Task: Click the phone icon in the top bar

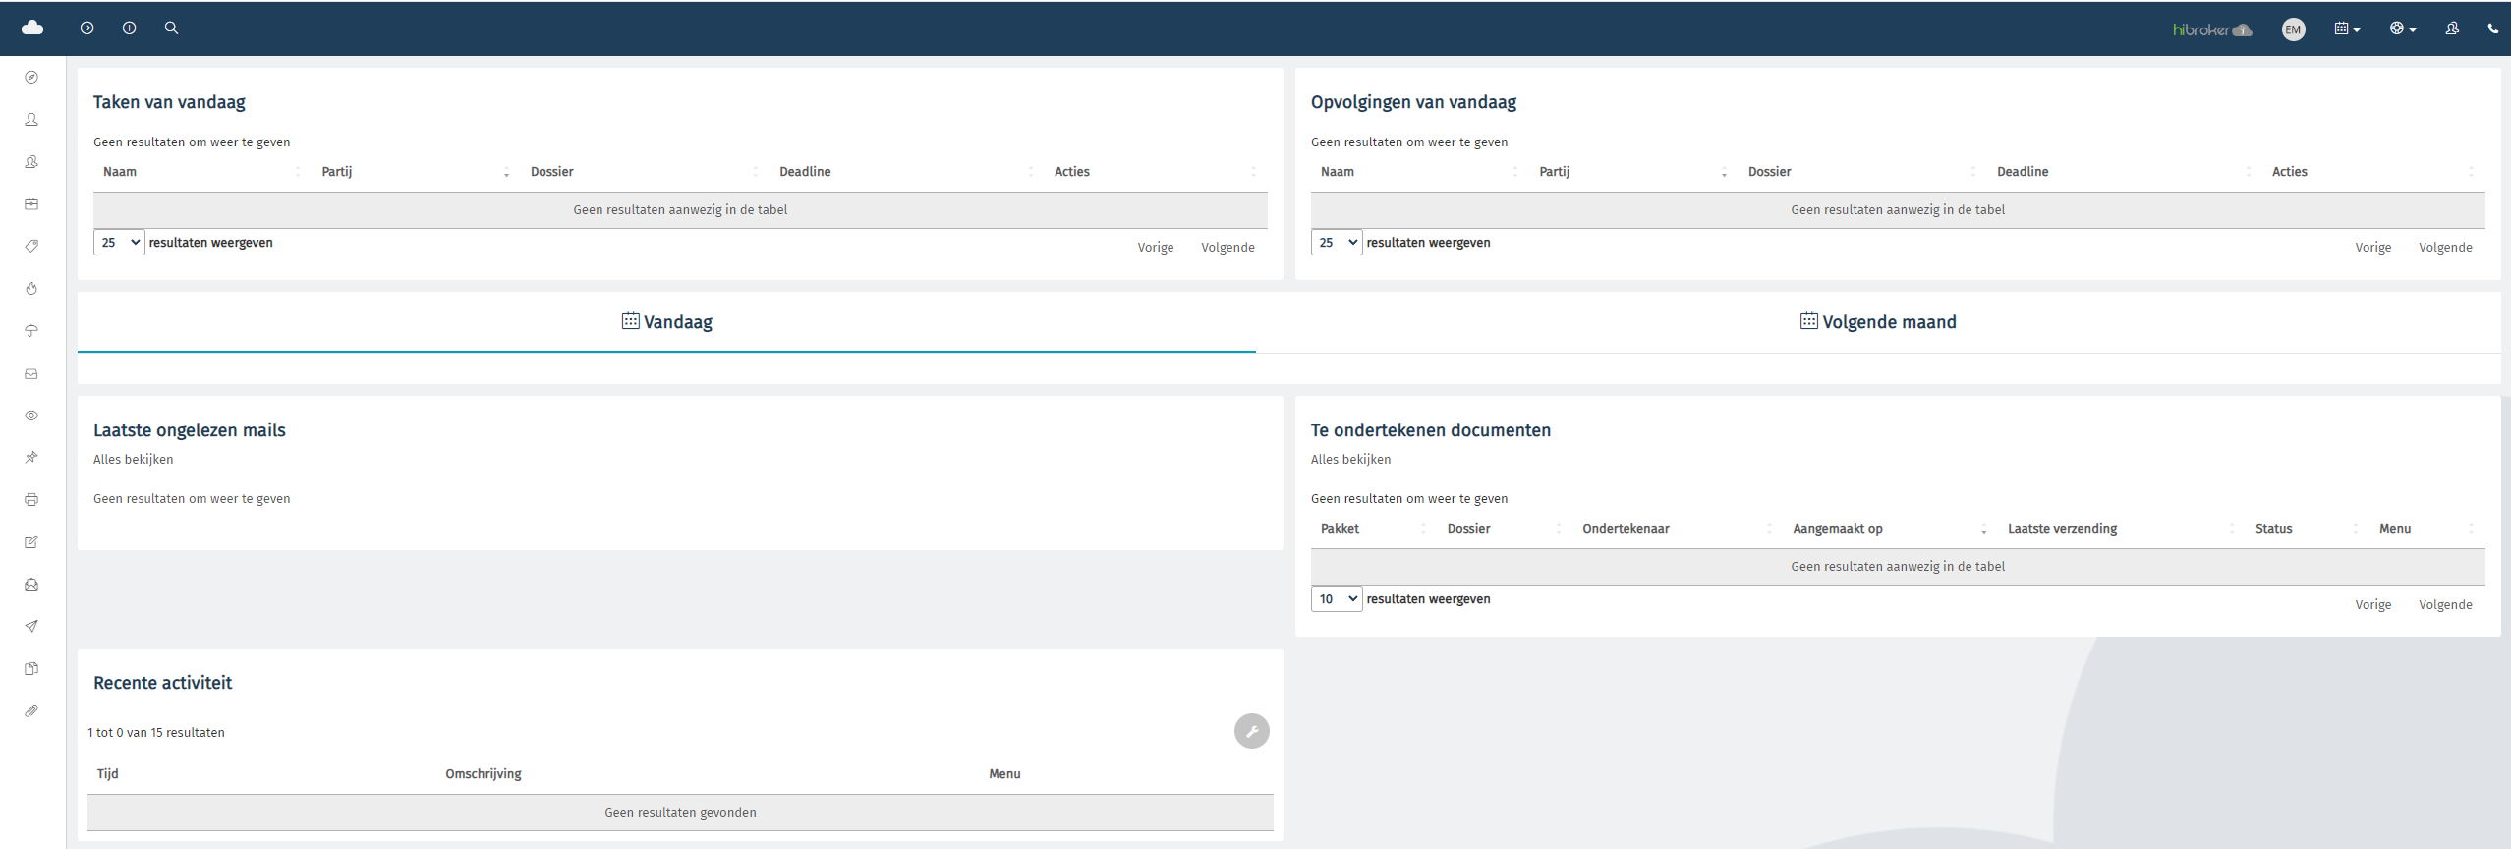Action: click(x=2492, y=28)
